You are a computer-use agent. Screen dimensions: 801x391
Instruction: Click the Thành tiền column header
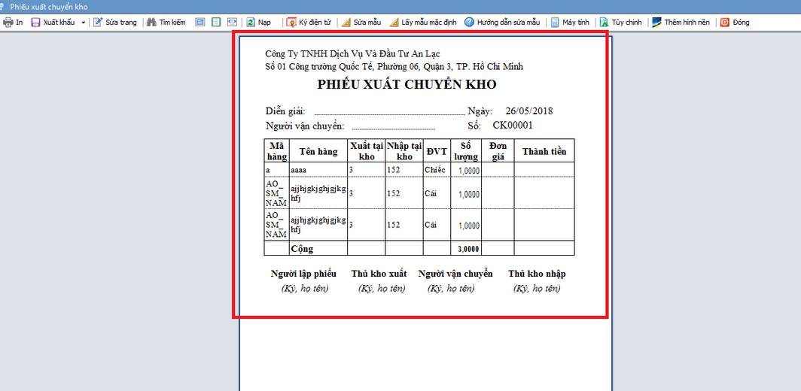pos(544,152)
